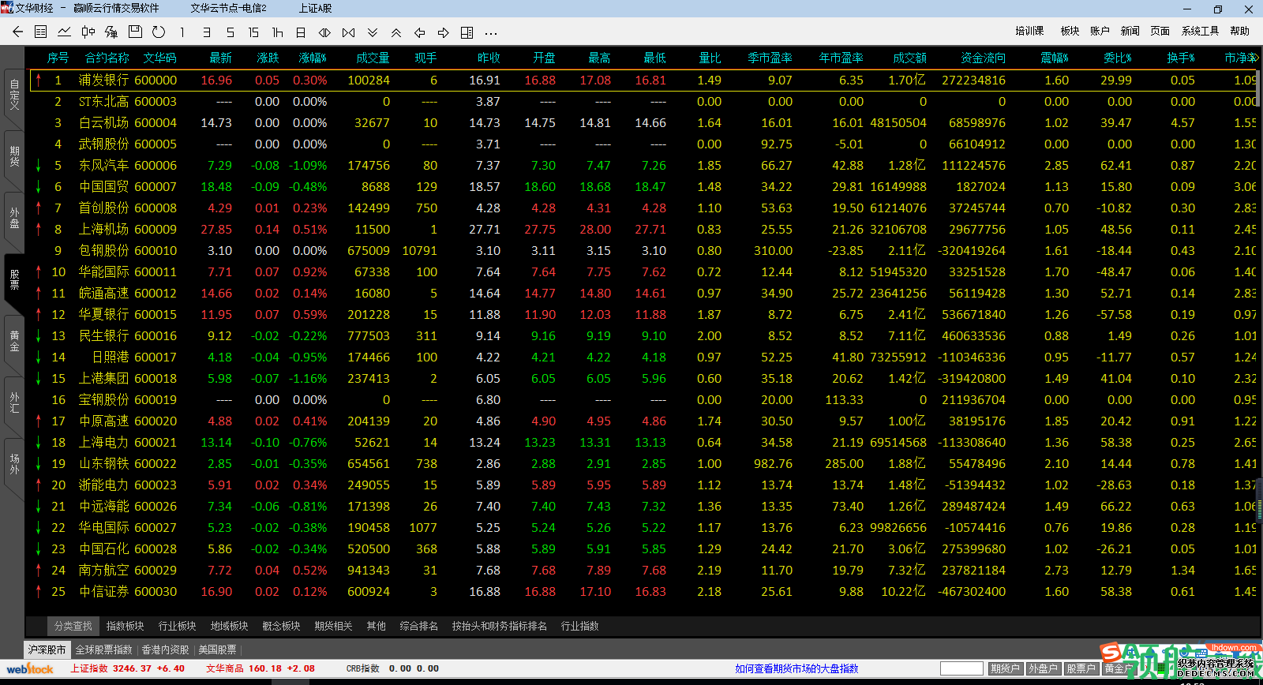The image size is (1263, 685).
Task: Open the more options ellipsis in toolbar
Action: pos(491,33)
